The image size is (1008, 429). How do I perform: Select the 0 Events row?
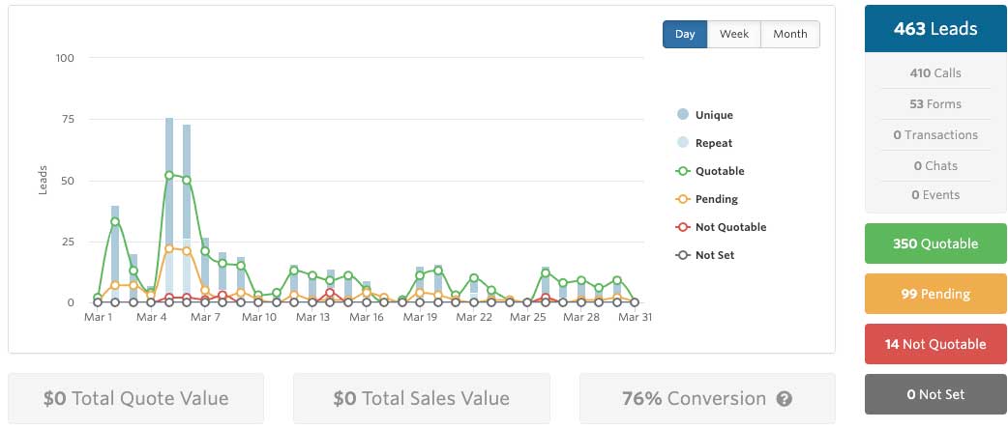click(x=935, y=195)
